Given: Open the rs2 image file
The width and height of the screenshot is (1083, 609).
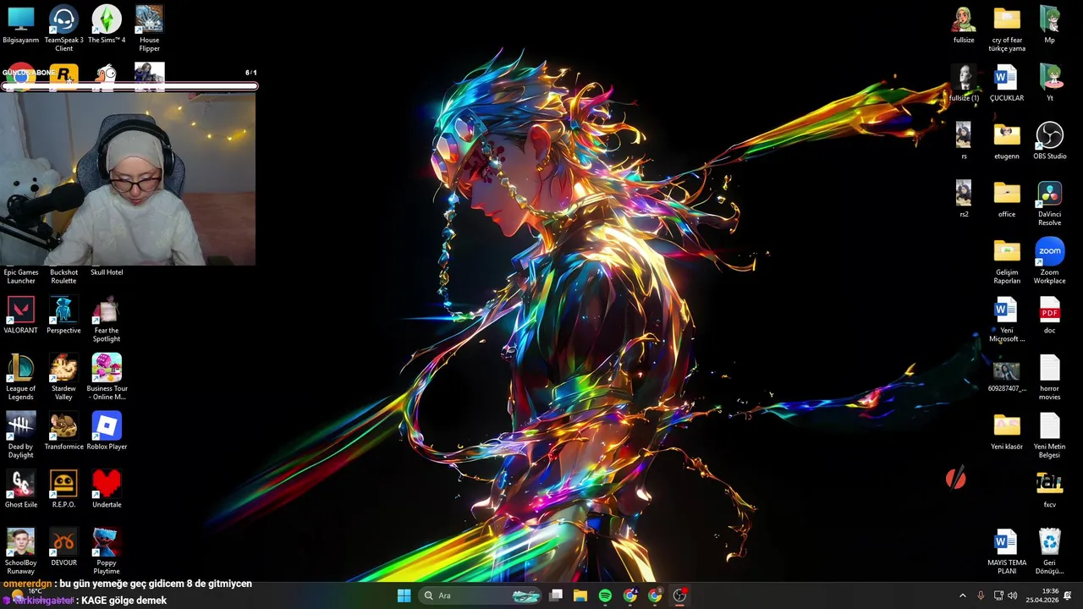Looking at the screenshot, I should 964,199.
